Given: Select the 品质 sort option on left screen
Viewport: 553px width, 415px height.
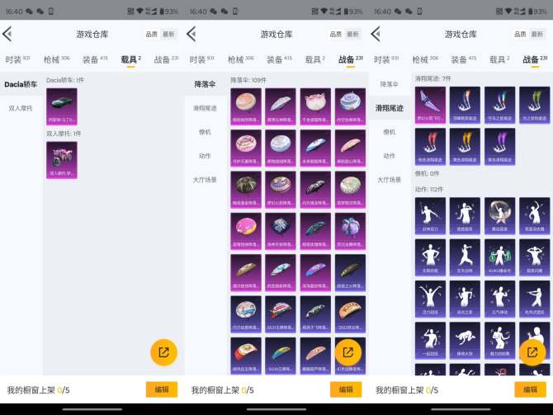Looking at the screenshot, I should tap(152, 34).
